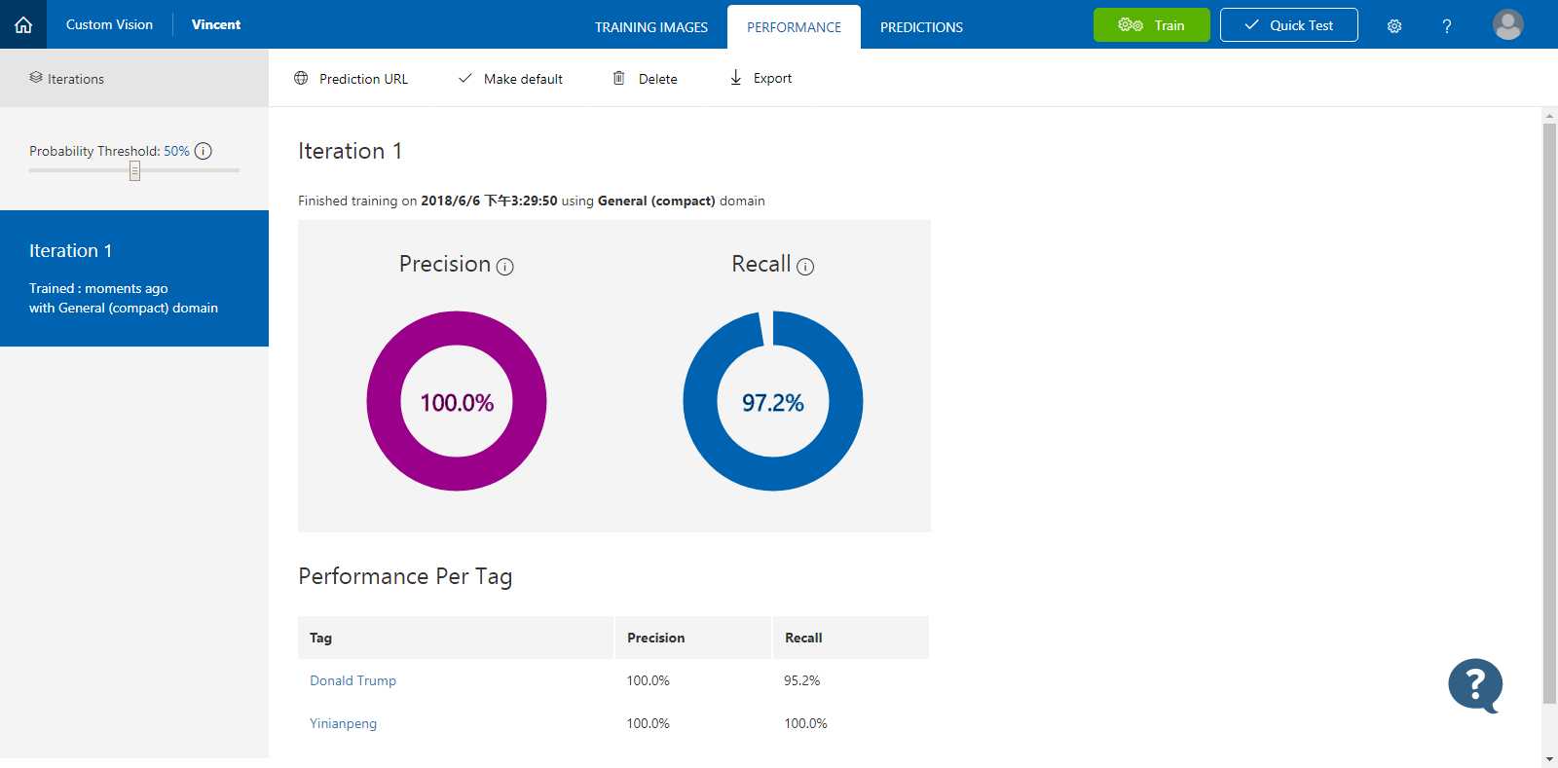Click the scrollbar up arrow

1549,115
